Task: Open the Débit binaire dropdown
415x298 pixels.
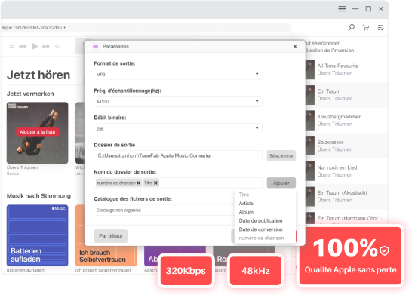Action: click(x=178, y=128)
